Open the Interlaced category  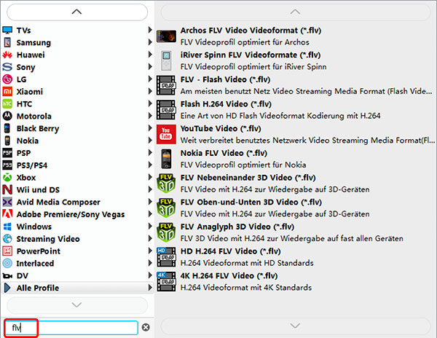[x=77, y=263]
